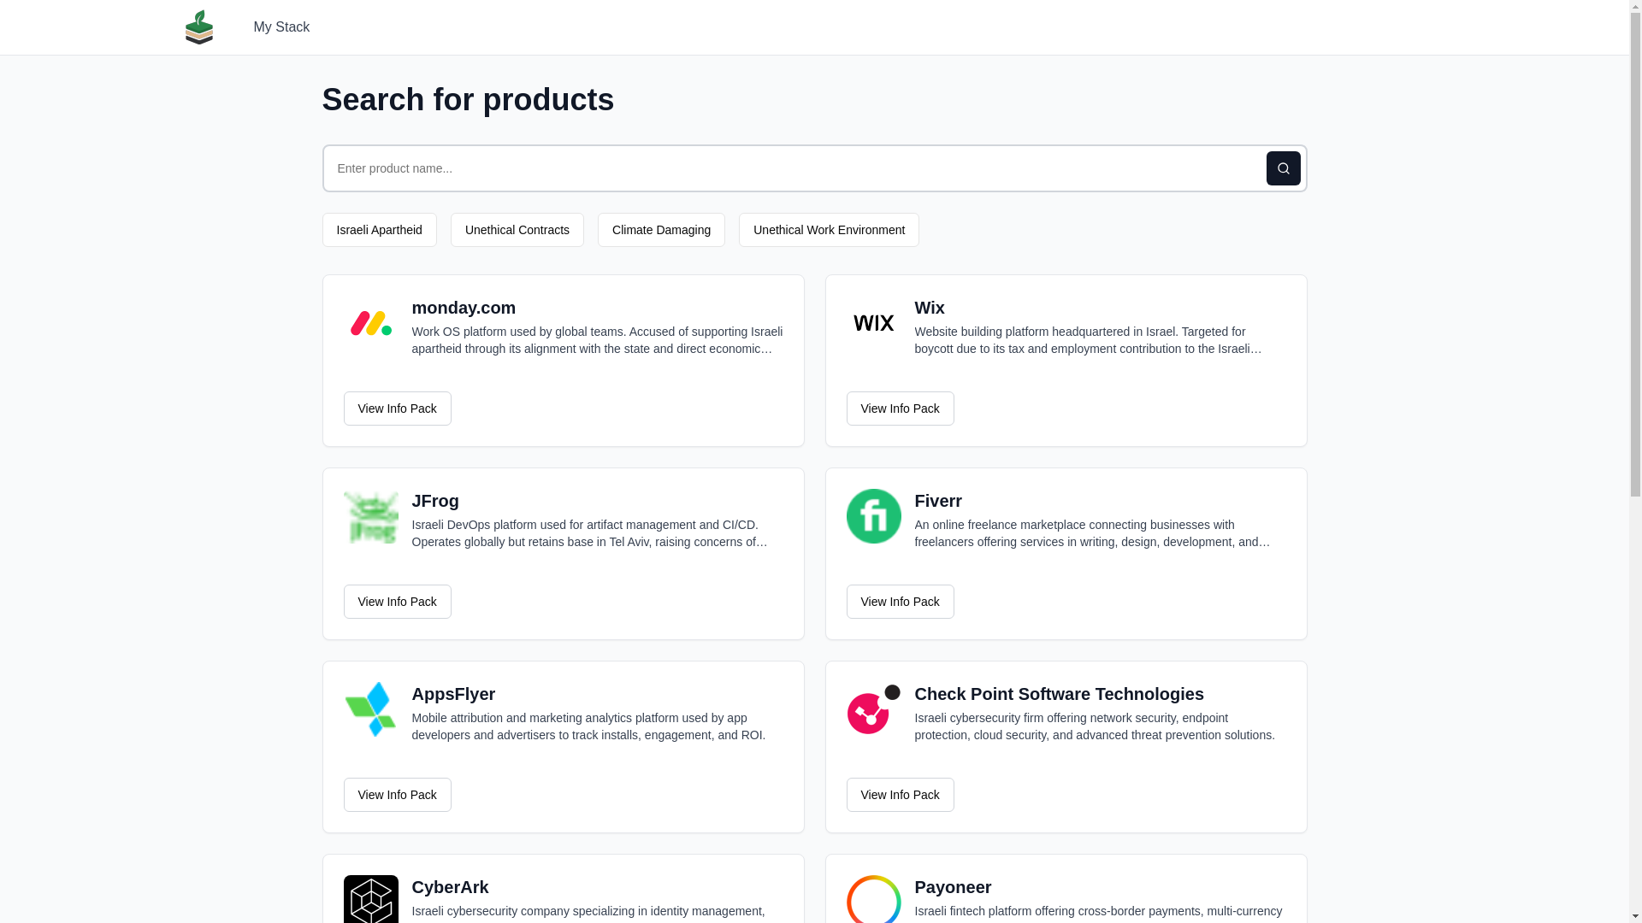Image resolution: width=1642 pixels, height=923 pixels.
Task: Click the monday.com description text
Action: [597, 340]
